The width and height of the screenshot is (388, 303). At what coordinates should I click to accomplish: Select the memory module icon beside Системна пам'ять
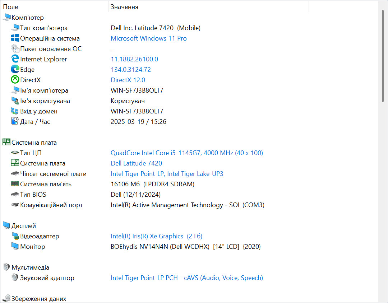coord(15,184)
